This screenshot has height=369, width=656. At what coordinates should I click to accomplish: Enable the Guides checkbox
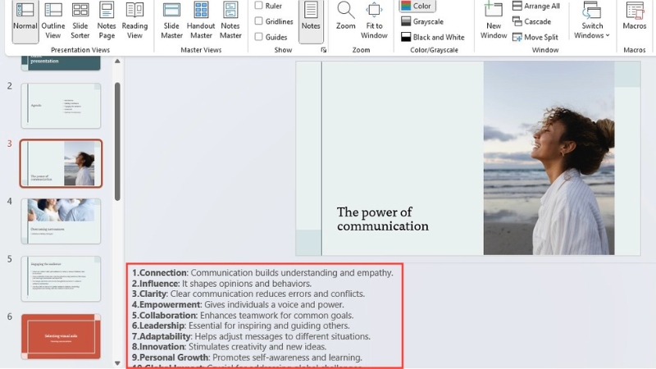point(258,36)
